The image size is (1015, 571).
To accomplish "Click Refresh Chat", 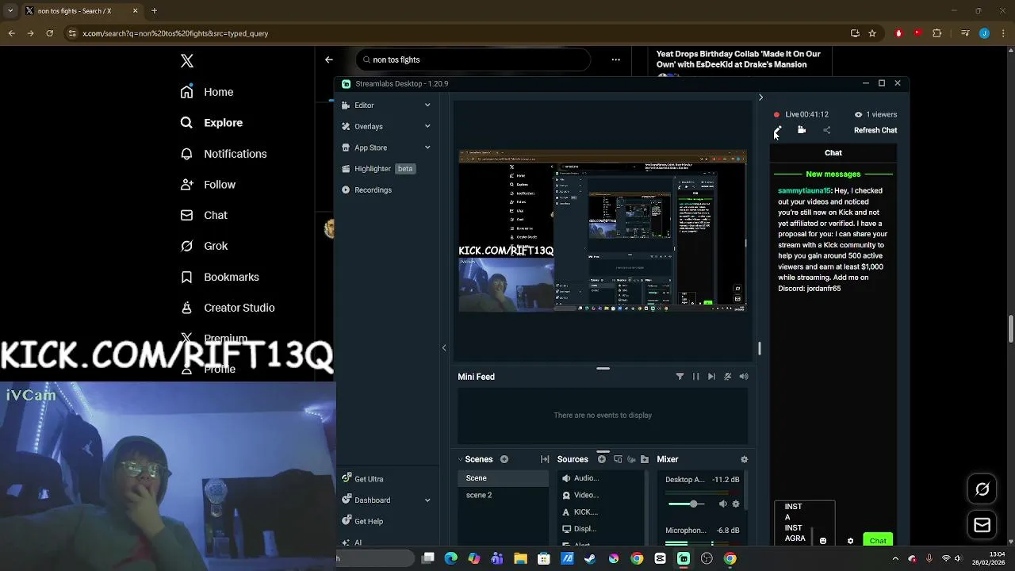I will [875, 130].
